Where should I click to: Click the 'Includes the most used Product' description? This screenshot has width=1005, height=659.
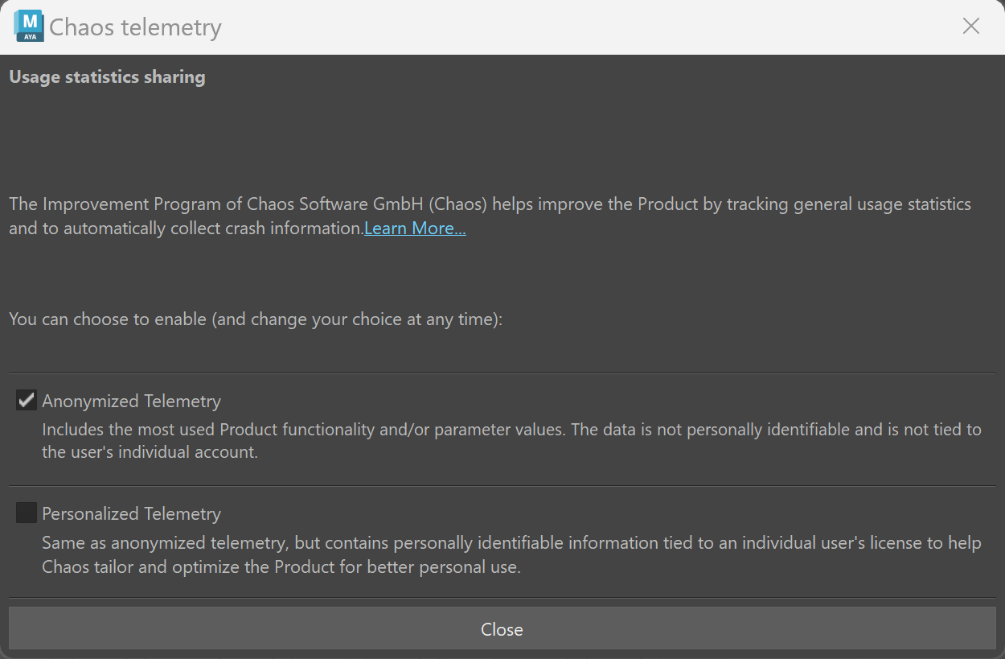511,441
